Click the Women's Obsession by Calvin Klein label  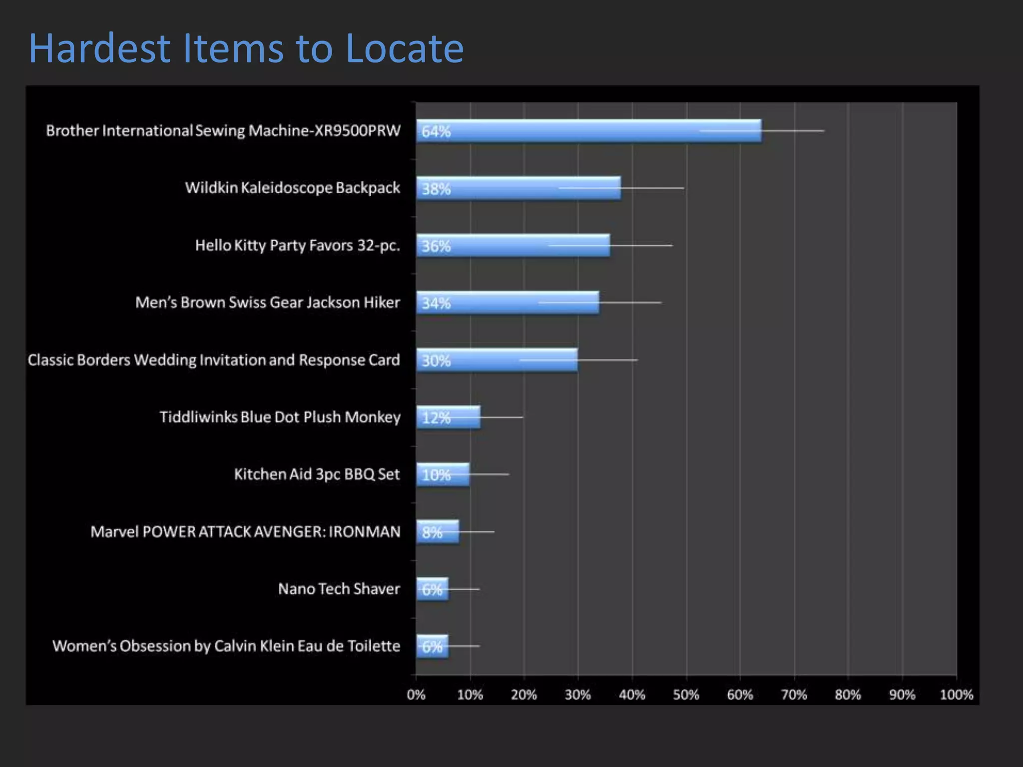226,646
